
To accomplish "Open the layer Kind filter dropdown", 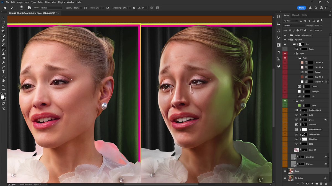I will (x=291, y=21).
